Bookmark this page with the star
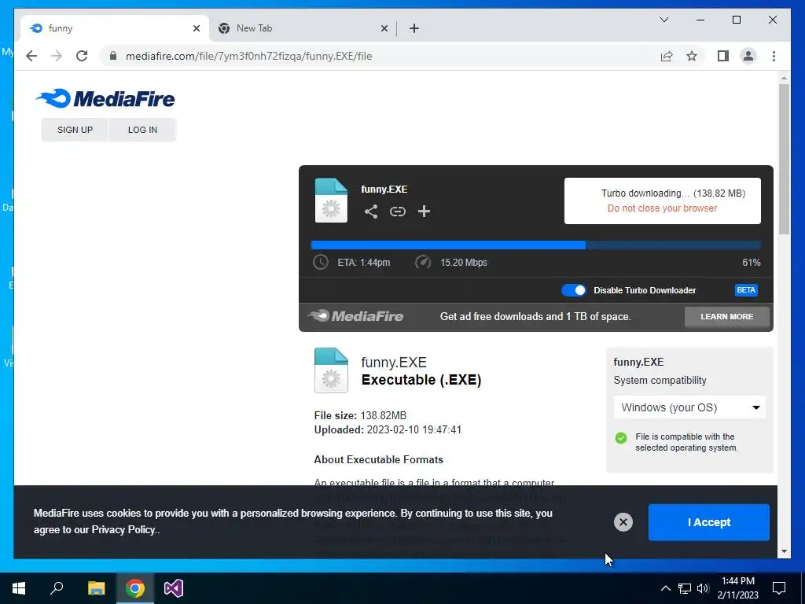 (x=692, y=56)
